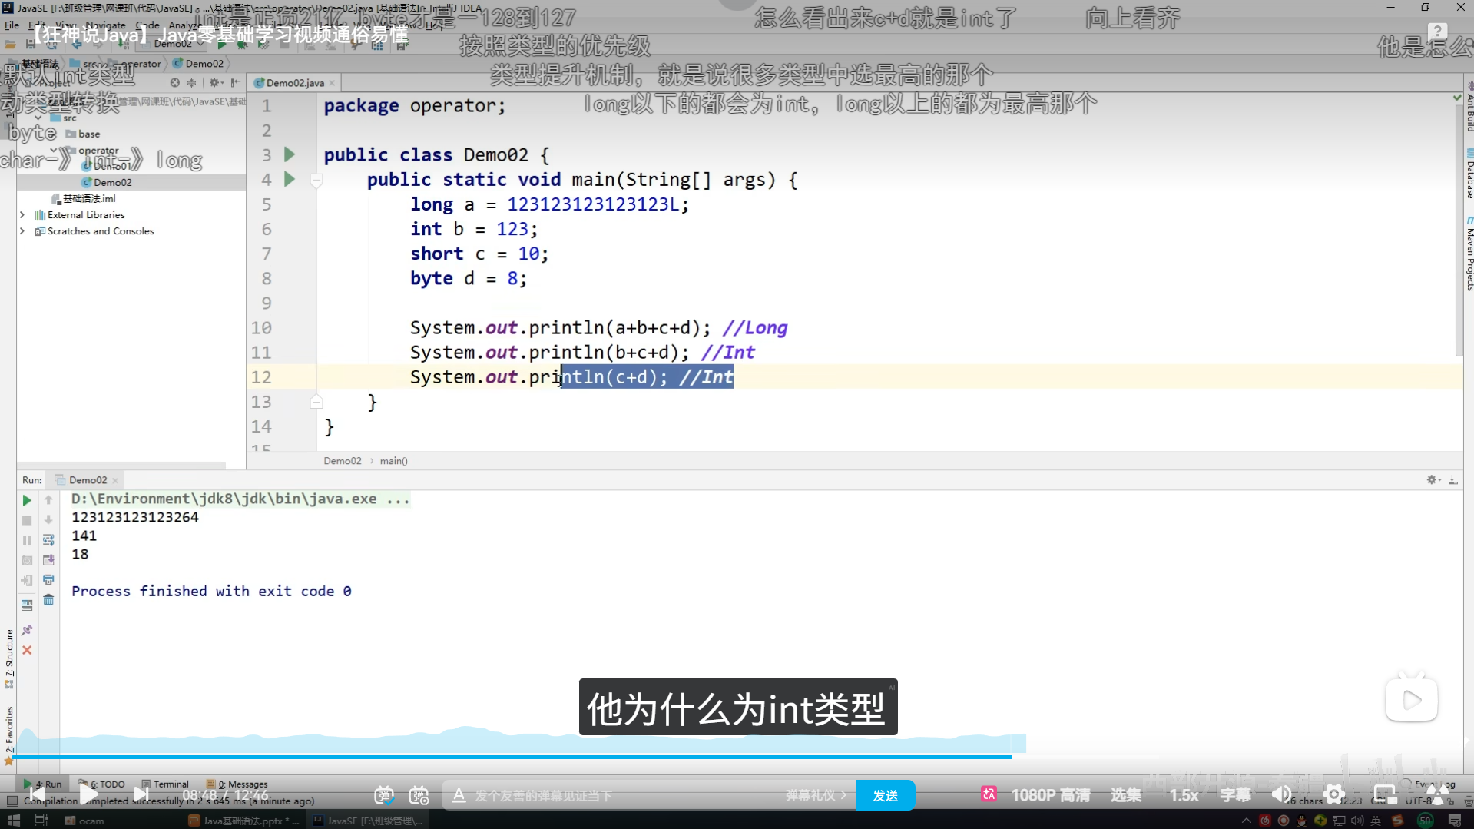Image resolution: width=1474 pixels, height=829 pixels.
Task: Open the File menu
Action: [12, 25]
